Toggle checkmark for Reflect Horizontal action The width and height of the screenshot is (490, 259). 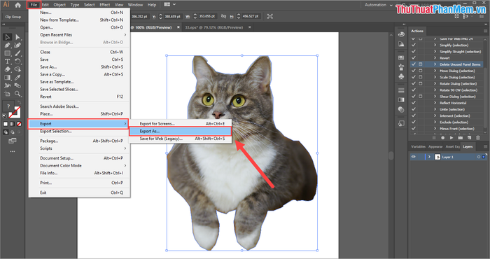click(x=414, y=103)
